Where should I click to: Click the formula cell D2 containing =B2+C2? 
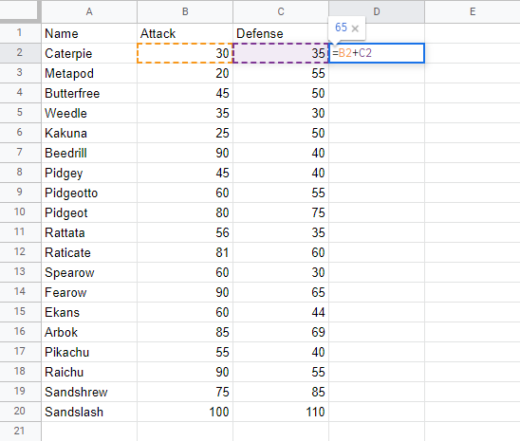coord(377,53)
